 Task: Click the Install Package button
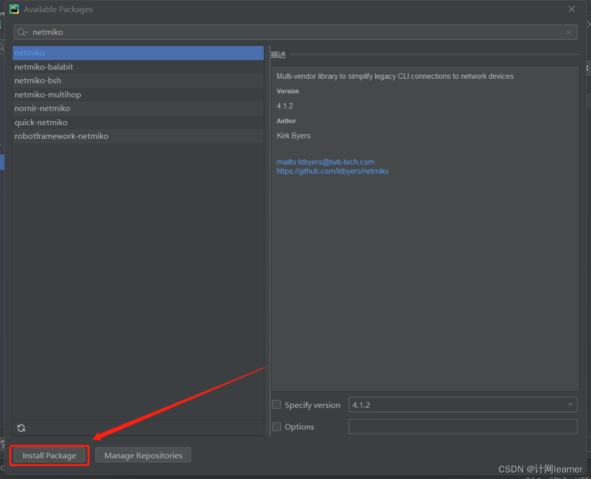coord(49,455)
